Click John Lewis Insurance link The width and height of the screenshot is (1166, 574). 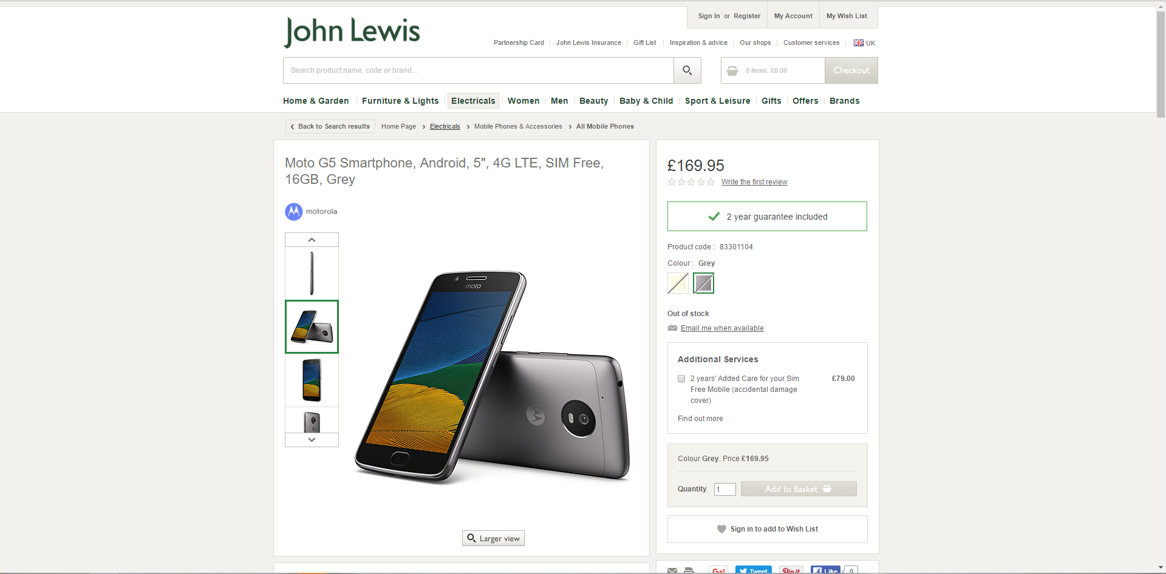588,43
